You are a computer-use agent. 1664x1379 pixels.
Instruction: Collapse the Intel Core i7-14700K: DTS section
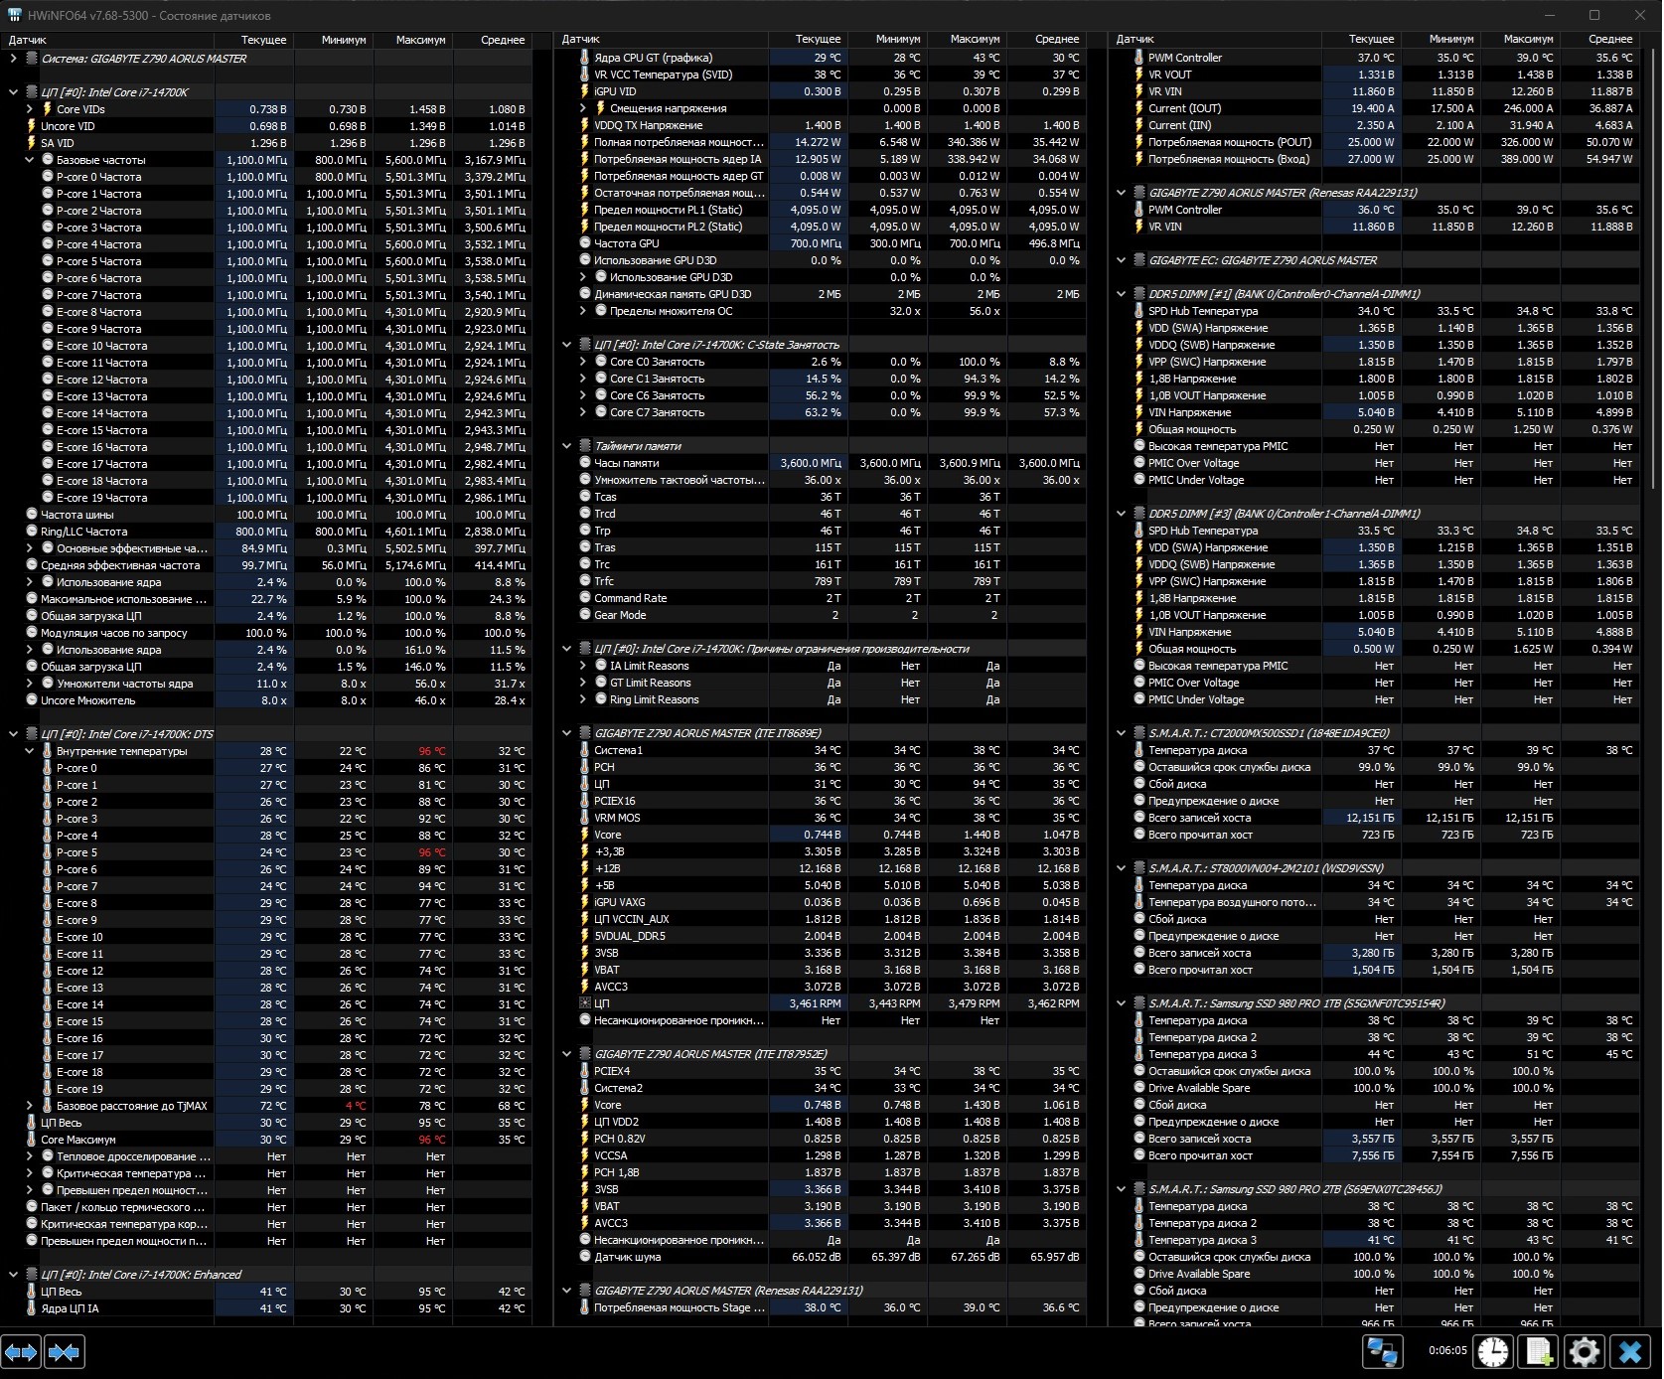coord(14,734)
